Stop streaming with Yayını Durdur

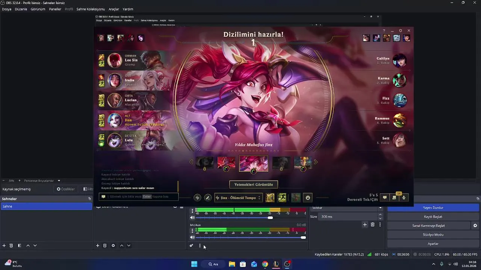[433, 208]
